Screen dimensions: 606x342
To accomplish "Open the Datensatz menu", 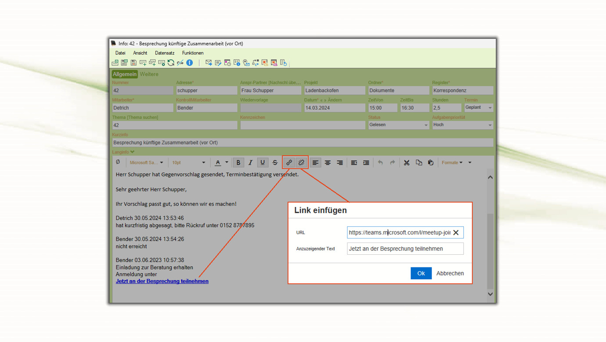I will [165, 53].
